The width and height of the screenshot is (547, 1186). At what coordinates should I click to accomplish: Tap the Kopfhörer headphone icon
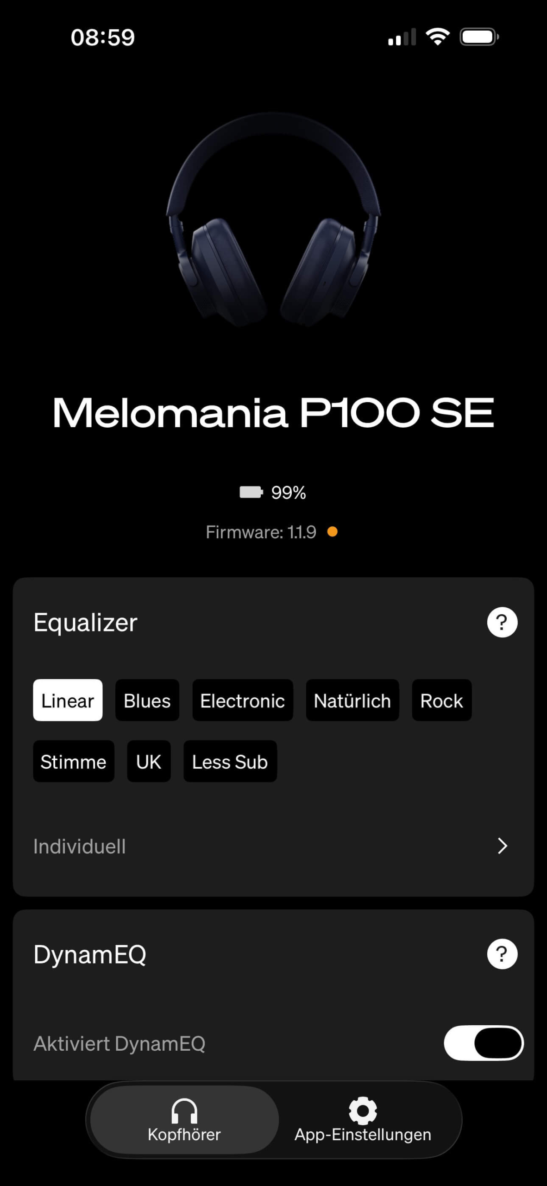pyautogui.click(x=184, y=1110)
